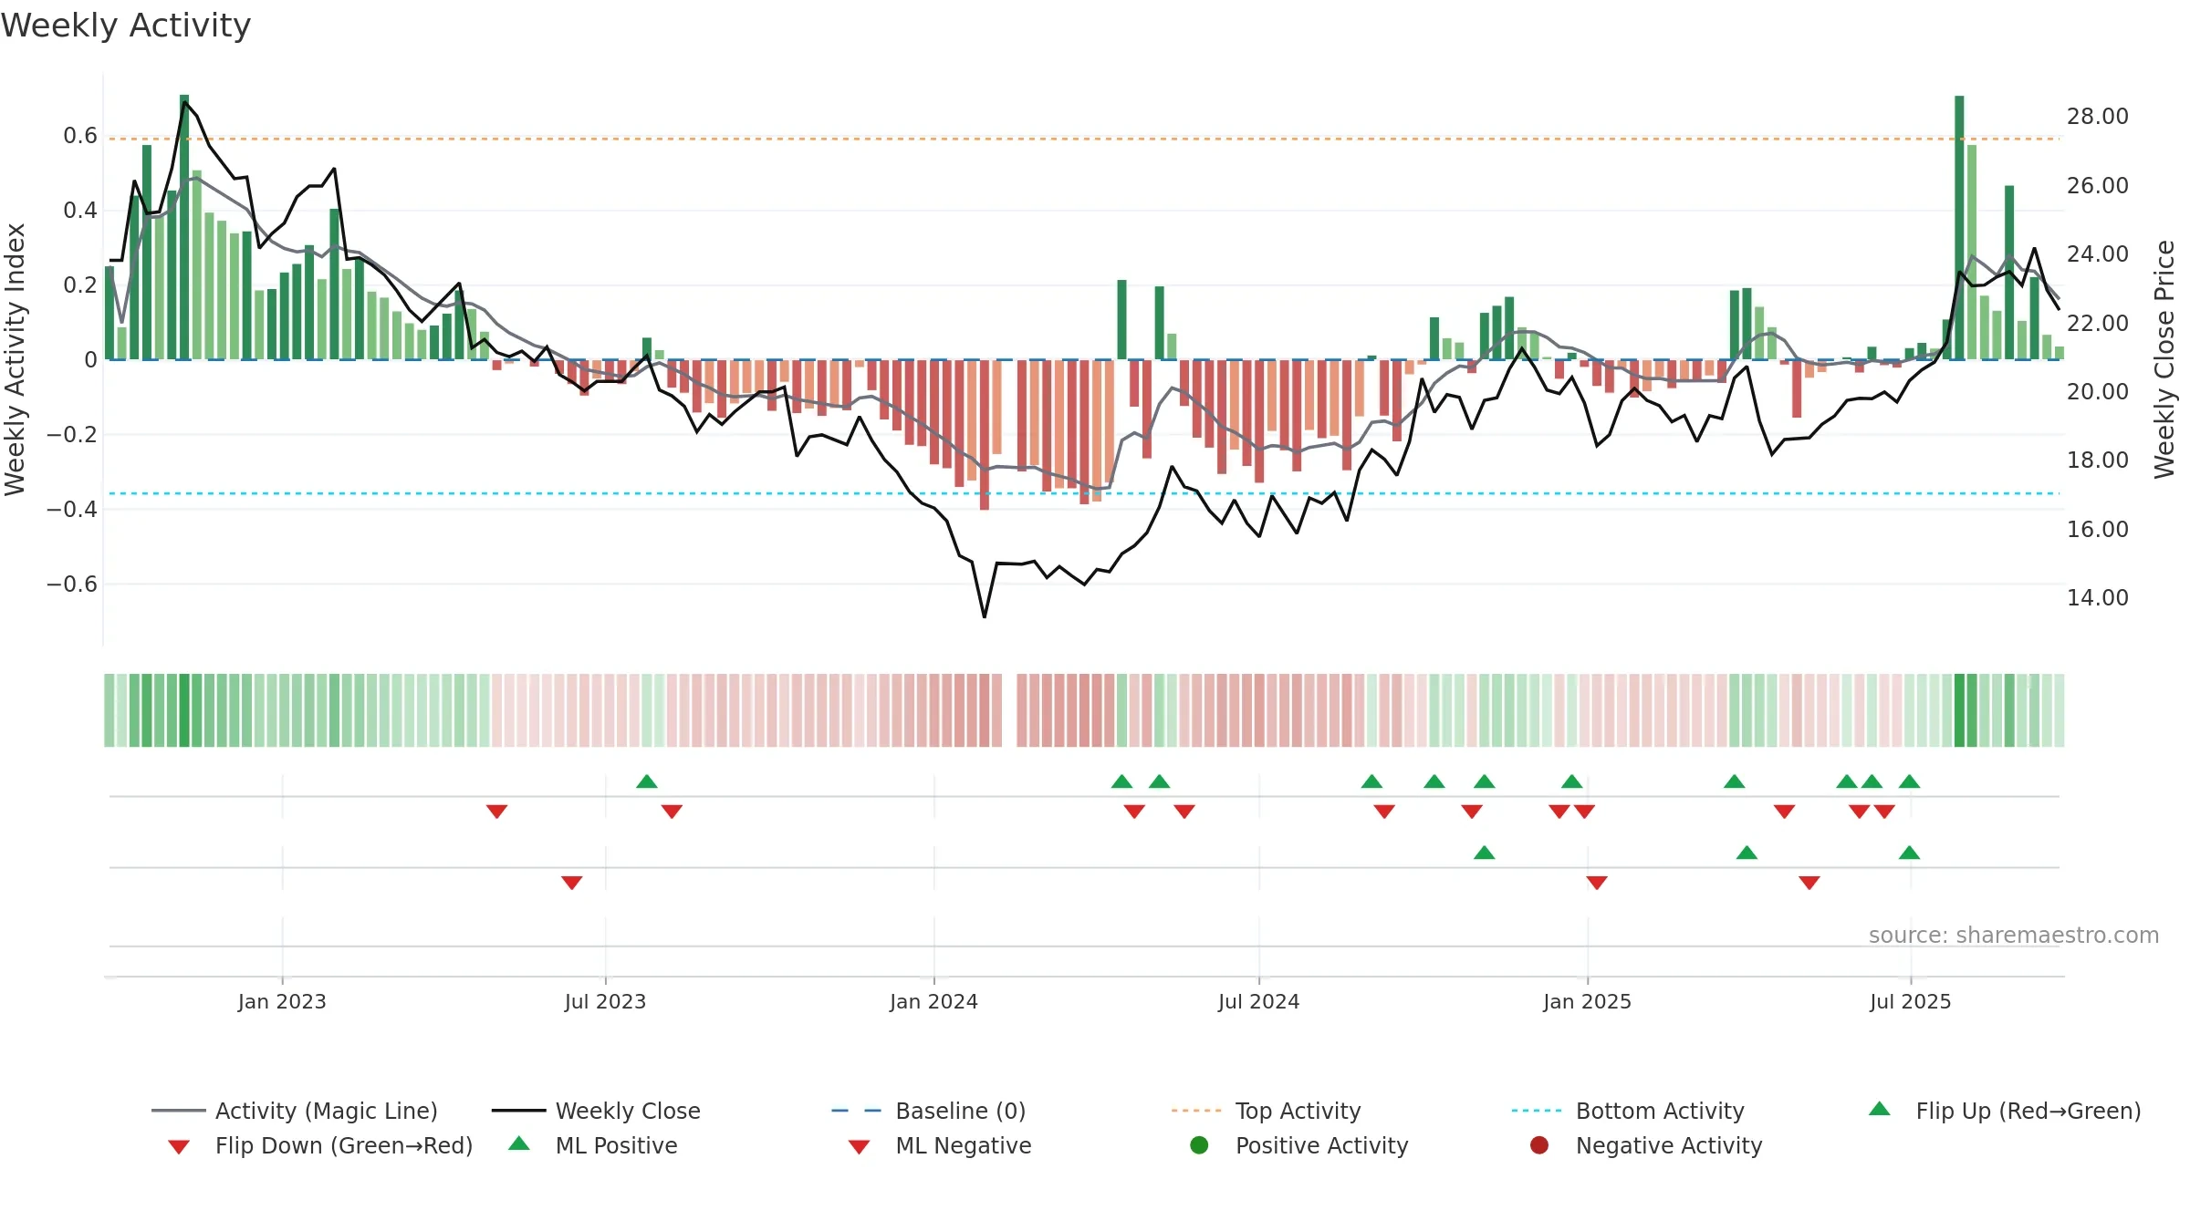Click the 16.00 price axis label

click(2097, 529)
